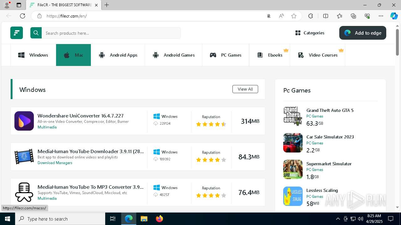Image resolution: width=401 pixels, height=225 pixels.
Task: Open the Lossless Scaling link
Action: 322,190
